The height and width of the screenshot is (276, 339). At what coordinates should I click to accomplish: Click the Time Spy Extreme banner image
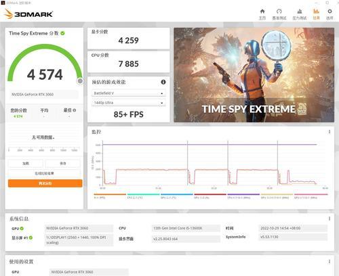(254, 75)
